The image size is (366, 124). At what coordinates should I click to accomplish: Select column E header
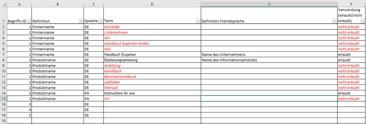coord(269,4)
